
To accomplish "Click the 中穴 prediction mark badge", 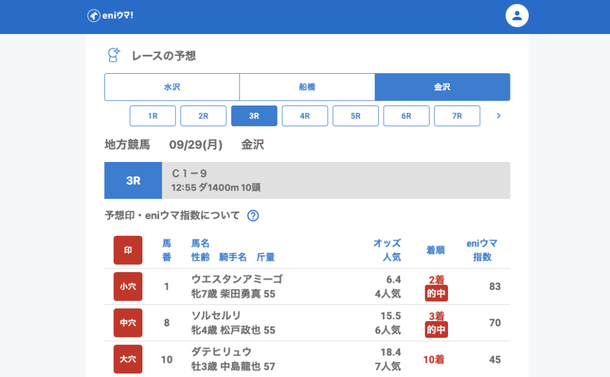I will click(x=128, y=323).
